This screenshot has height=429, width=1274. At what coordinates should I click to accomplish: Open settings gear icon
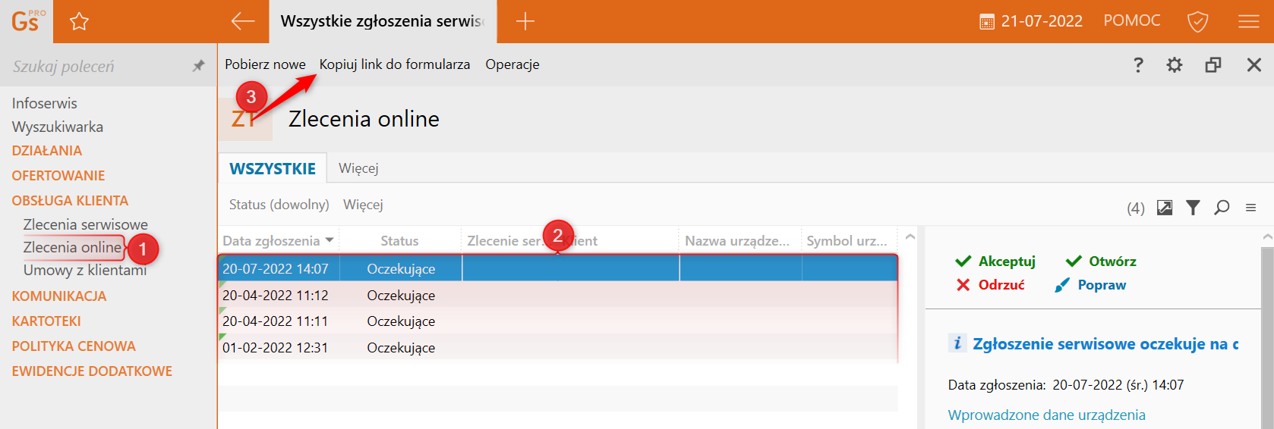point(1174,65)
